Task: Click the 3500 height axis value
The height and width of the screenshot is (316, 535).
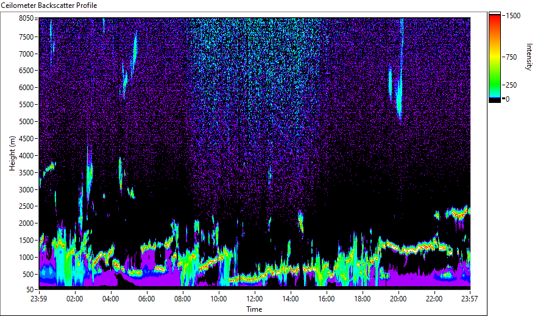Action: tap(26, 173)
